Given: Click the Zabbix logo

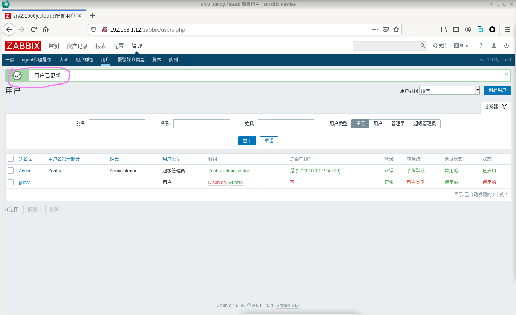Looking at the screenshot, I should tap(23, 46).
